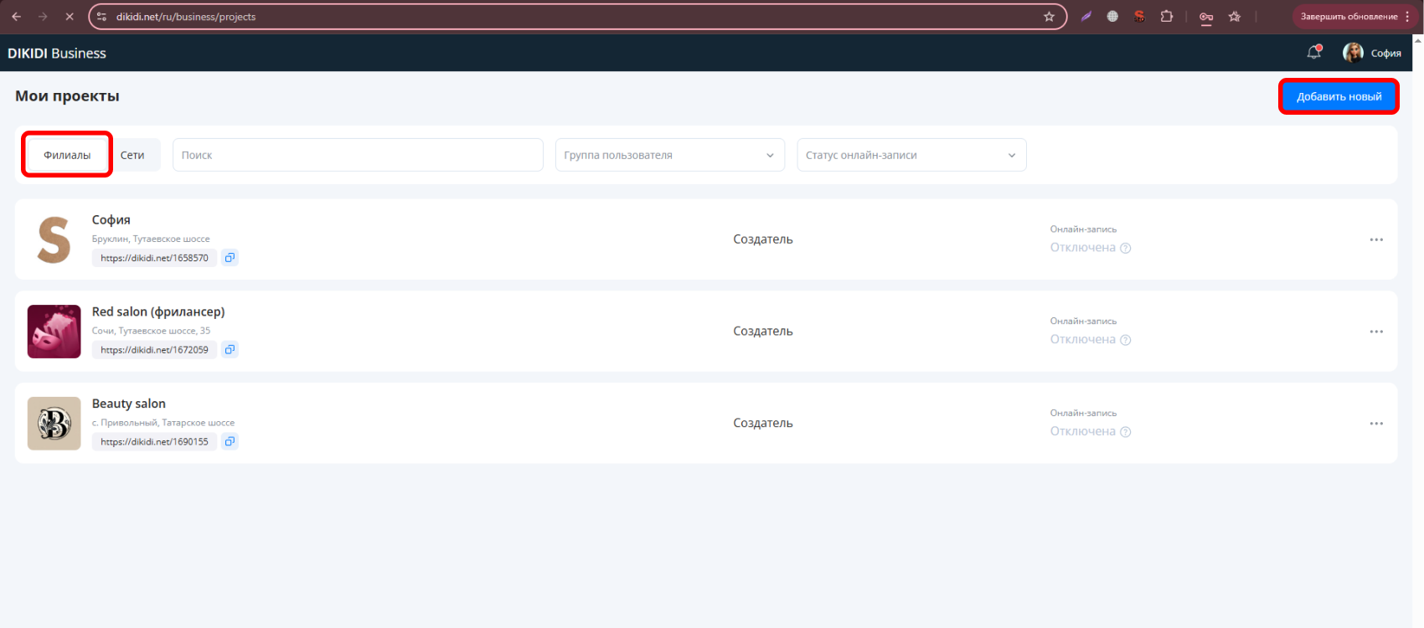Open the https://dikidi.net/1658570 link
Image resolution: width=1424 pixels, height=628 pixels.
154,258
